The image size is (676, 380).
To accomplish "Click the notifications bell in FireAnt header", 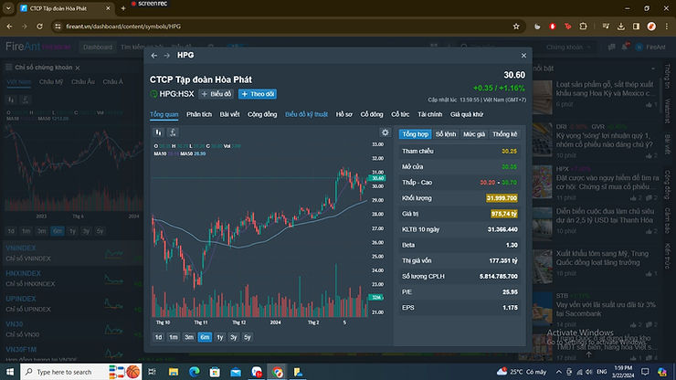I will [625, 47].
